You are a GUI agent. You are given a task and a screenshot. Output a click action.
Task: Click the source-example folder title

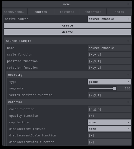[19, 41]
